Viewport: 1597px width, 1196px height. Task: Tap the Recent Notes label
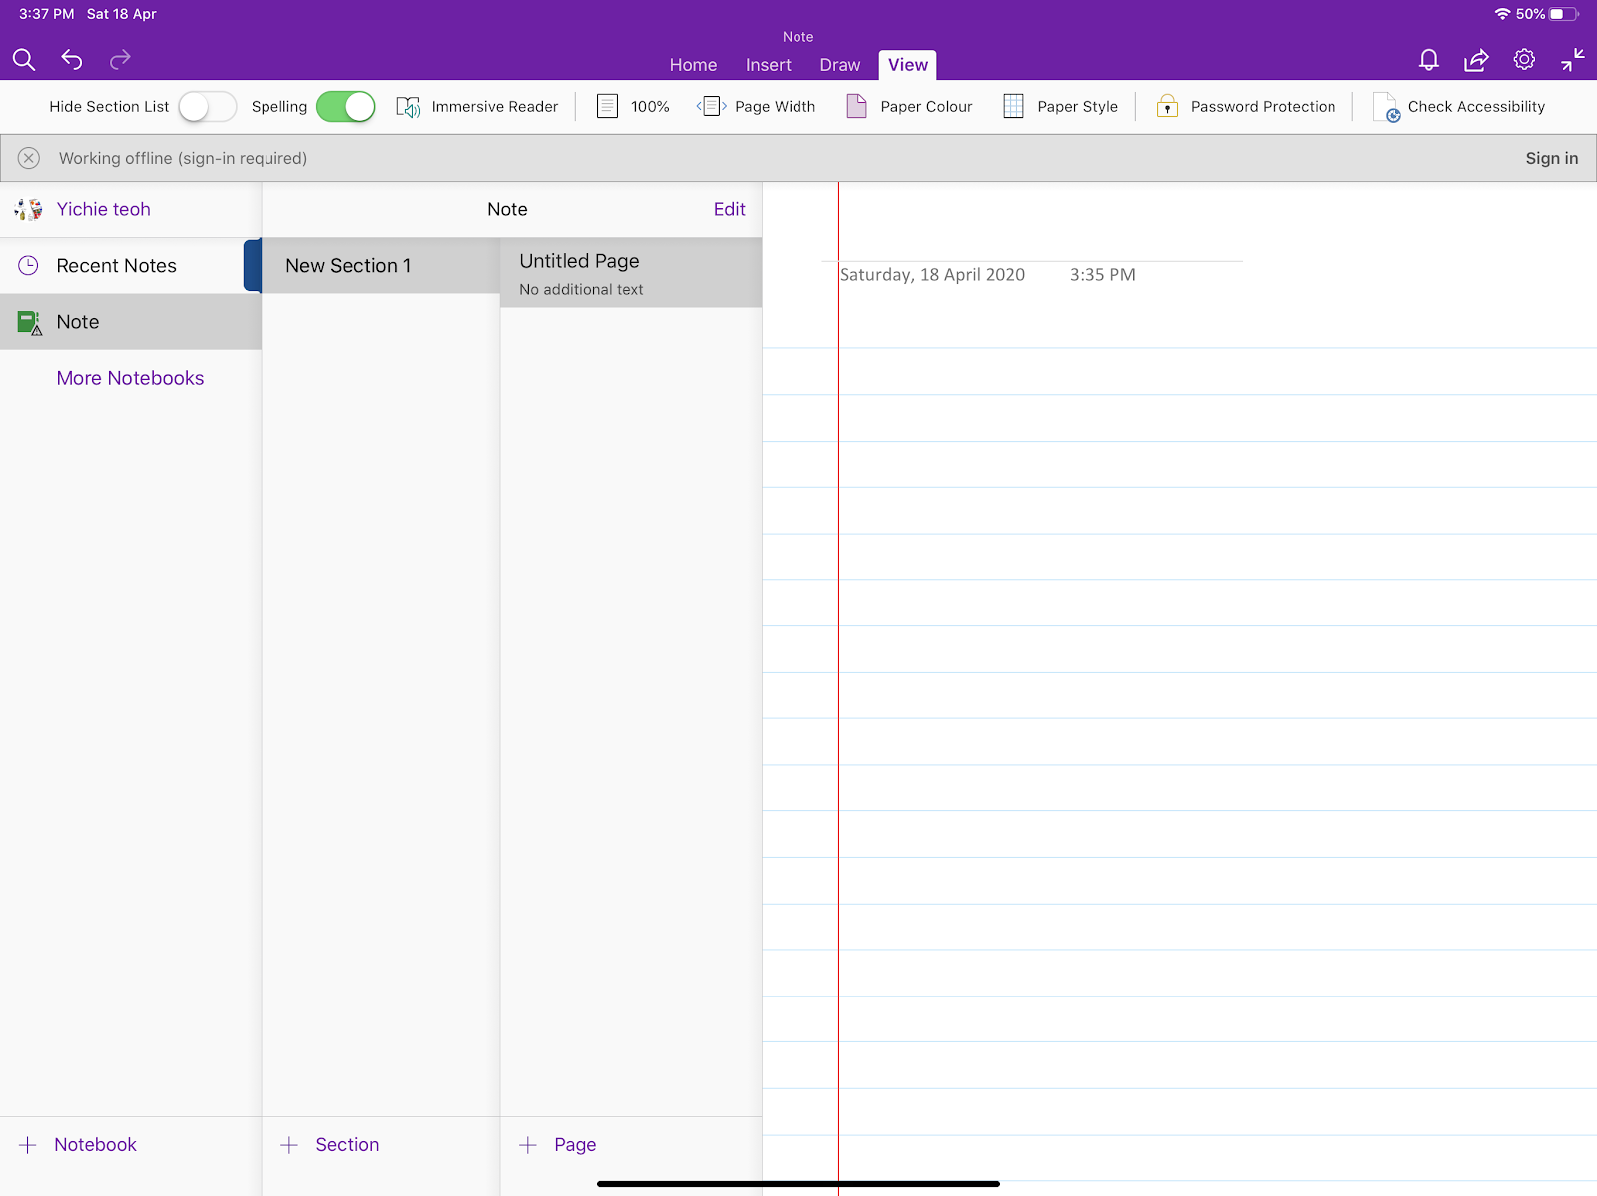click(x=117, y=266)
